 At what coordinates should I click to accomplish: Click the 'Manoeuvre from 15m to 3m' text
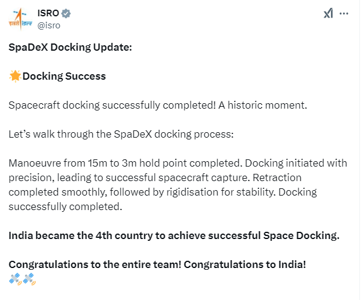coord(73,163)
